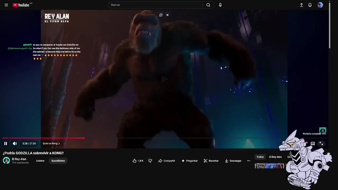
Task: Open the first recommended video thumbnail
Action: pos(269,166)
